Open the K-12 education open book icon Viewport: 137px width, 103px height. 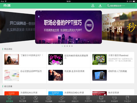[x=101, y=98]
